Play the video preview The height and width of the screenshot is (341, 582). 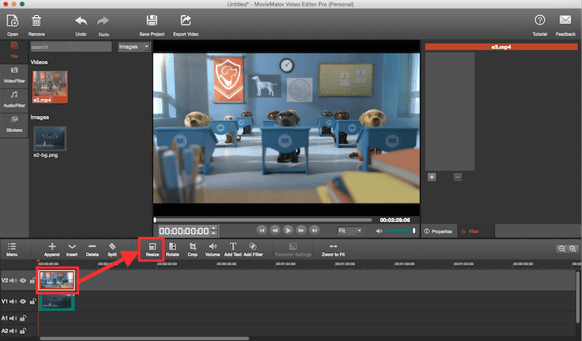[x=288, y=231]
